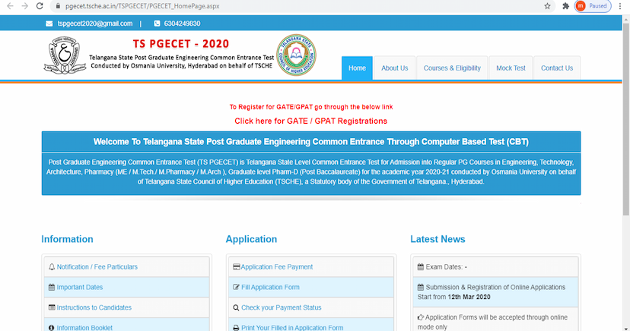The height and width of the screenshot is (331, 630).
Task: Click the page vertical scrollbar thumb
Action: [626, 119]
